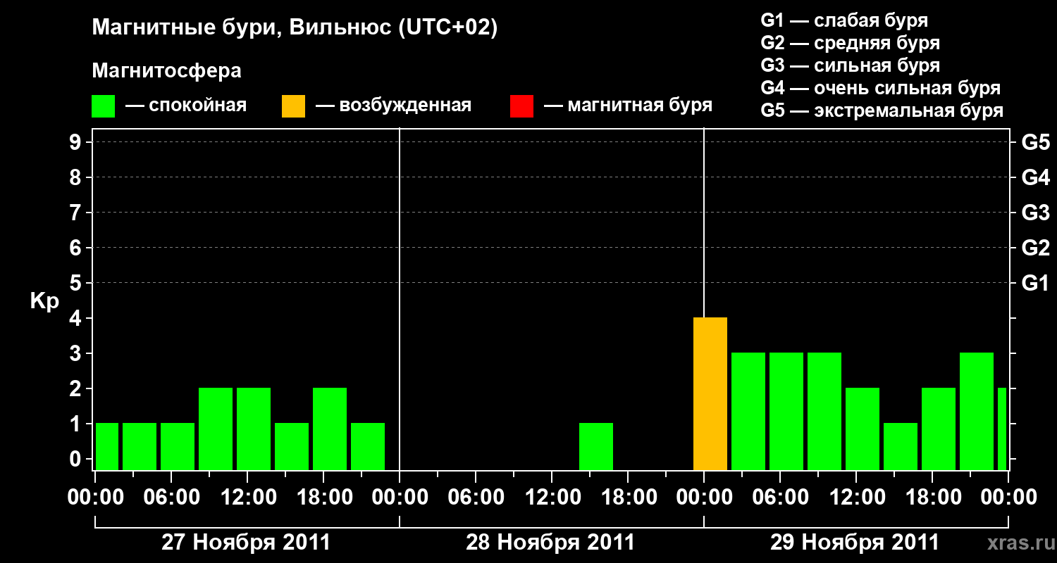Click the '12:00' time label for 29 November
1057x563 pixels.
[x=857, y=498]
